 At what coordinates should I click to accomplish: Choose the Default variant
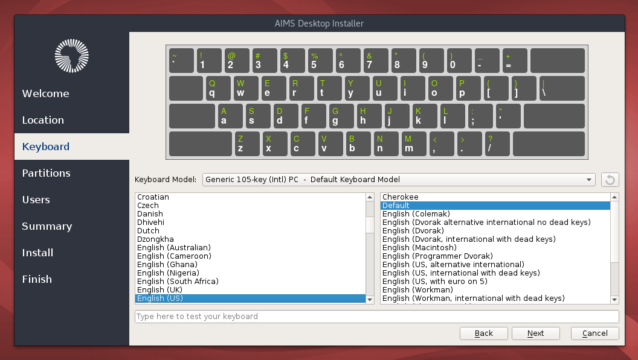coord(495,206)
